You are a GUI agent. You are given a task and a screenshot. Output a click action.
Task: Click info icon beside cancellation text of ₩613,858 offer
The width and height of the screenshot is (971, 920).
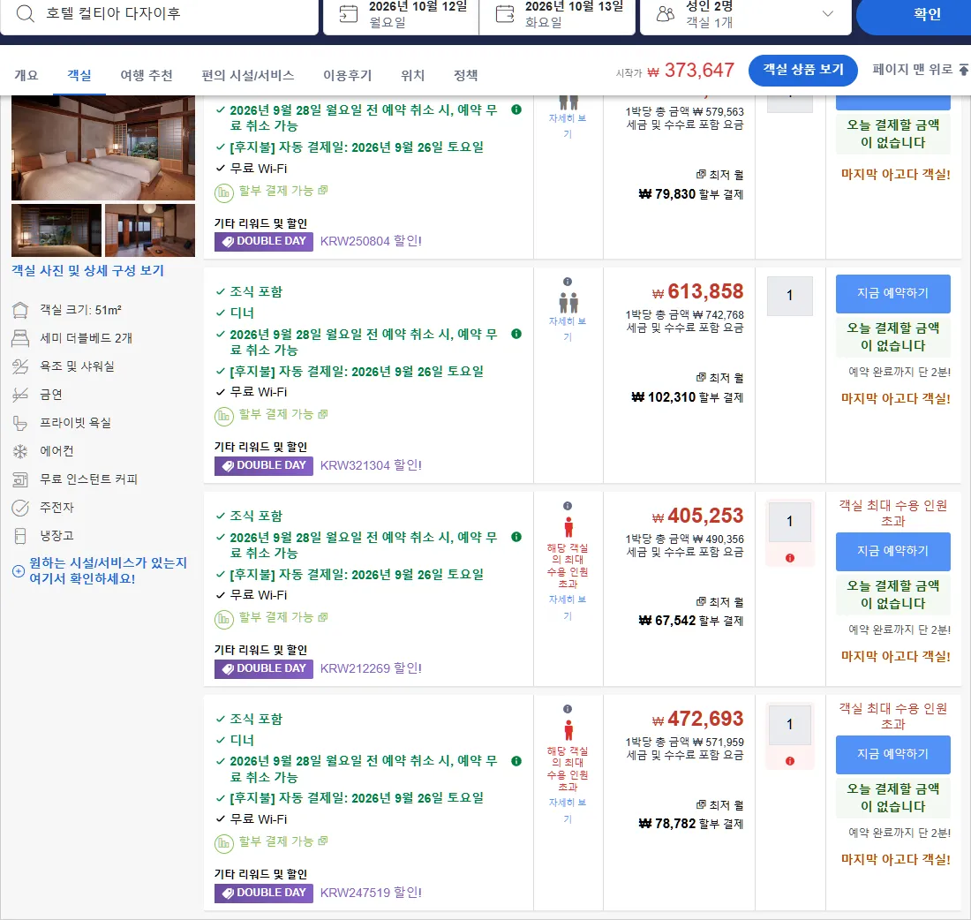[x=516, y=334]
